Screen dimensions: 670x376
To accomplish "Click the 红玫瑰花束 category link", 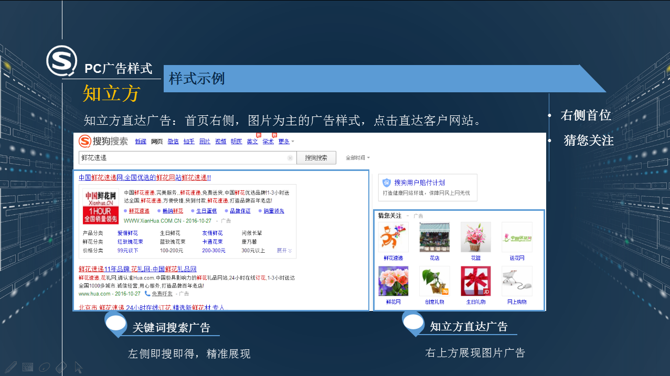I will (x=130, y=242).
